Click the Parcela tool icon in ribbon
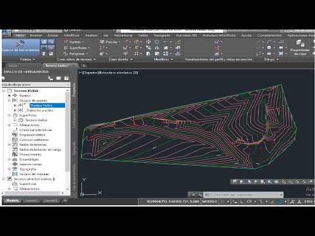The image size is (315, 236). click(102, 42)
